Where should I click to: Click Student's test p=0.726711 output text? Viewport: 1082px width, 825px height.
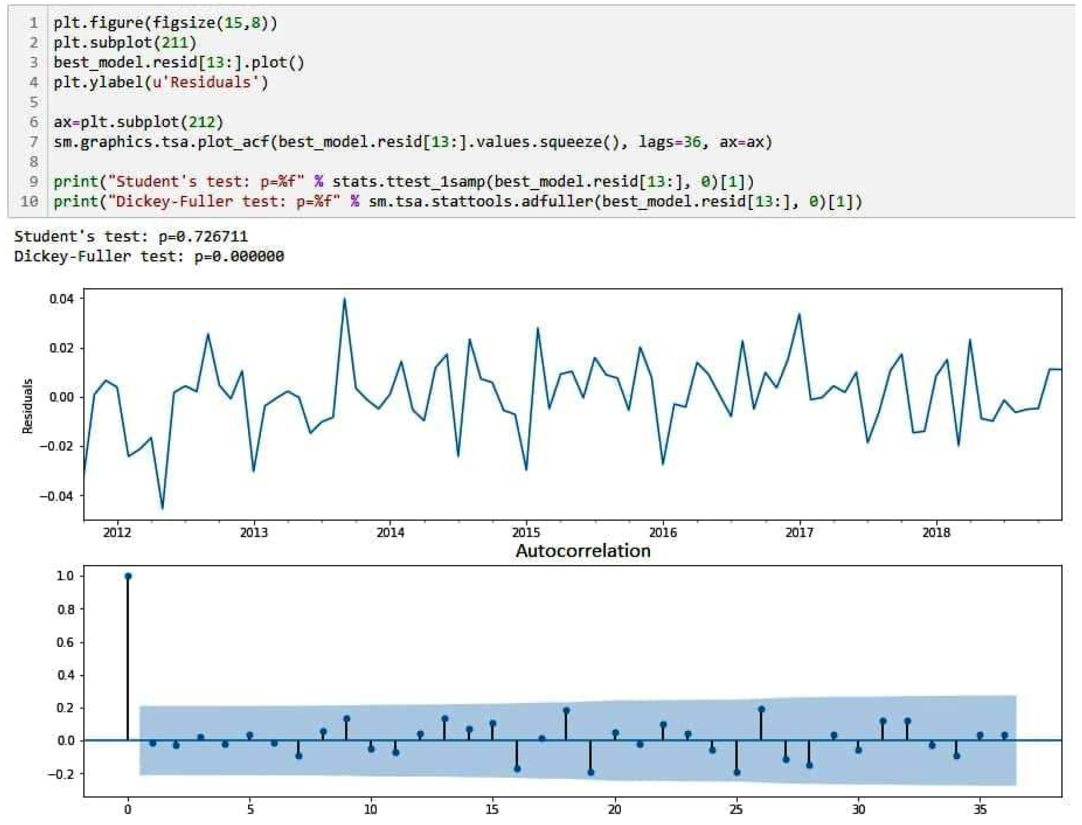click(x=131, y=237)
